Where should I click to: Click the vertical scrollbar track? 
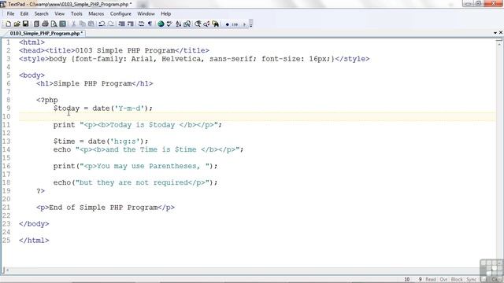(498, 154)
